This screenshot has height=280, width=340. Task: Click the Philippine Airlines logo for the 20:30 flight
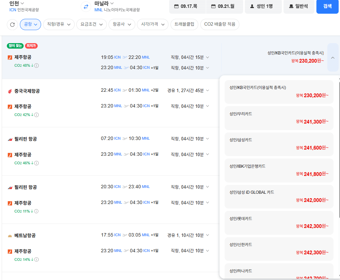point(10,188)
